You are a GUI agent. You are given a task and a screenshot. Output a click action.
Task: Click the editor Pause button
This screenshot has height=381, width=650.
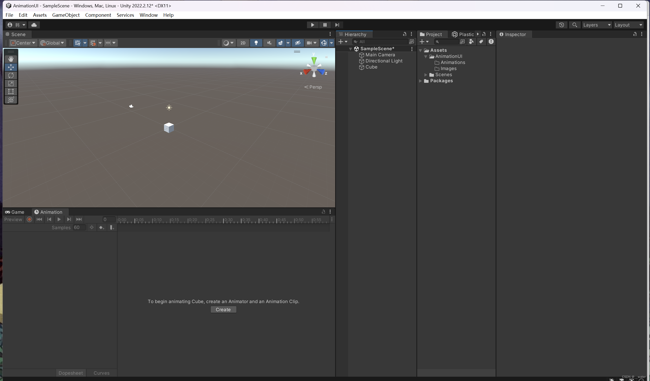[325, 25]
